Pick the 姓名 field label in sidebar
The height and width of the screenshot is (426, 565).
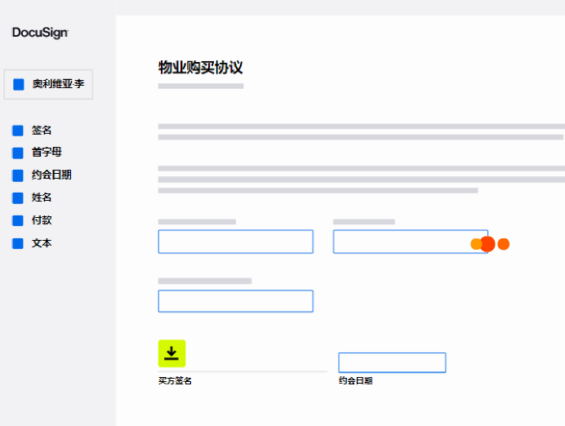(42, 197)
